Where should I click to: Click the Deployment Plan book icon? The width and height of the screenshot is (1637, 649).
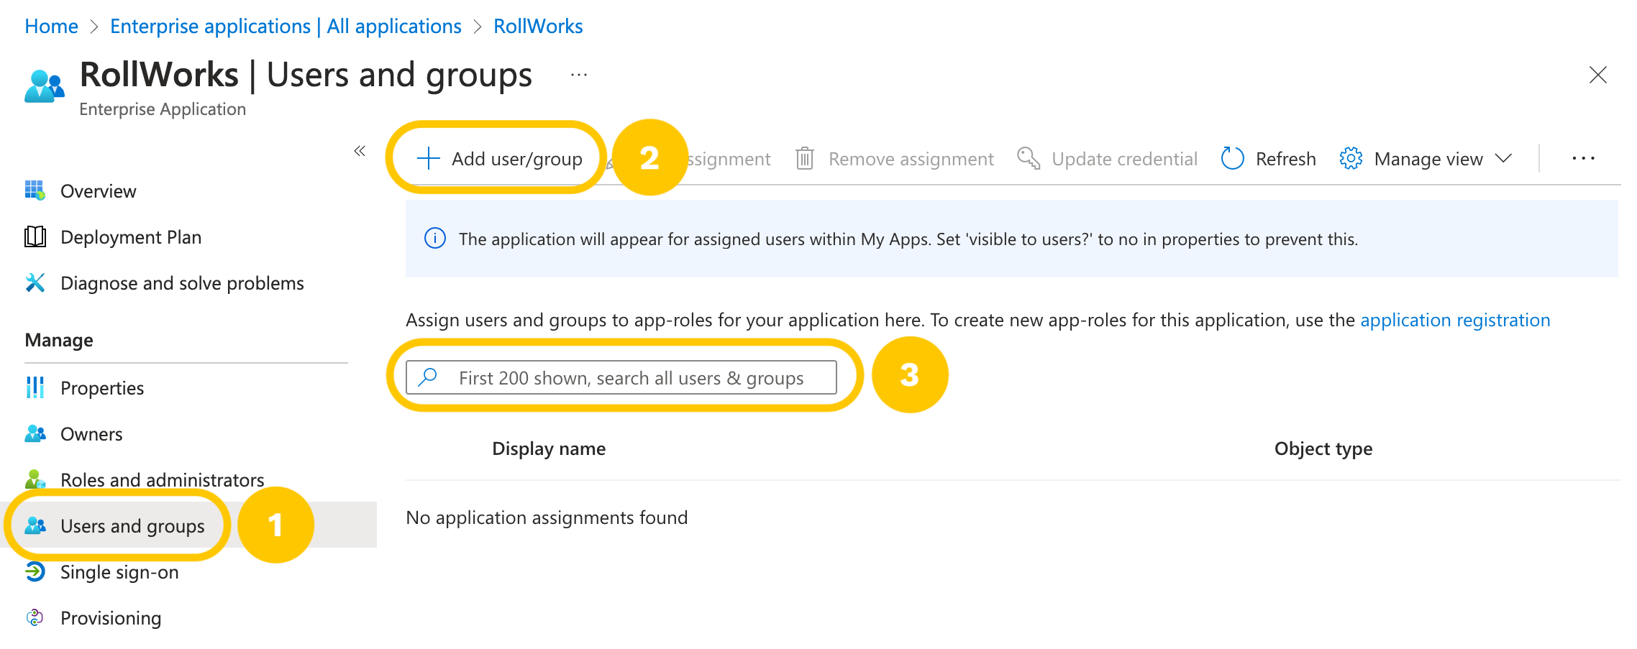[35, 236]
